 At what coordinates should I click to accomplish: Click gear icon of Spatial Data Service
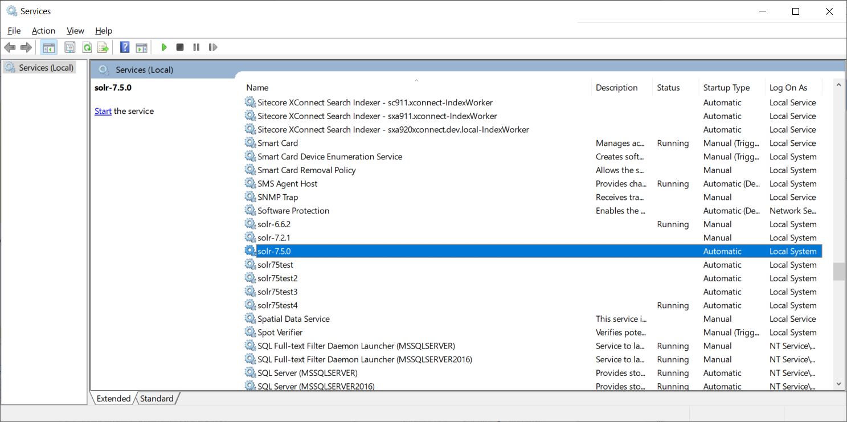250,319
